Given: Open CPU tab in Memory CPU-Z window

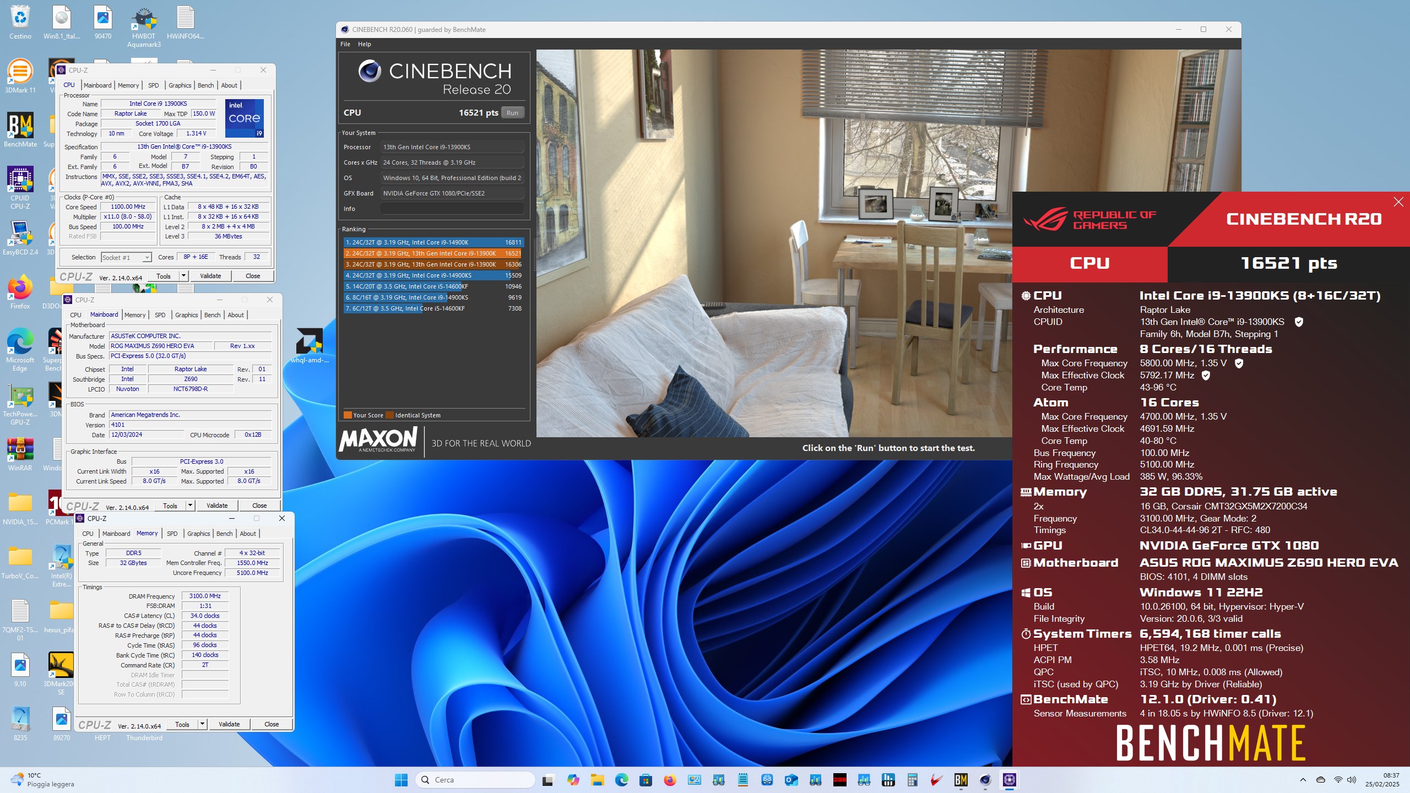Looking at the screenshot, I should pos(88,534).
